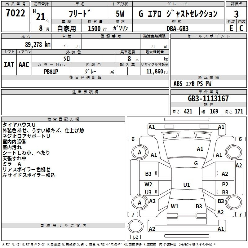This screenshot has width=248, height=248.
Task: Click the note 天張すれ中
Action: tap(14, 158)
